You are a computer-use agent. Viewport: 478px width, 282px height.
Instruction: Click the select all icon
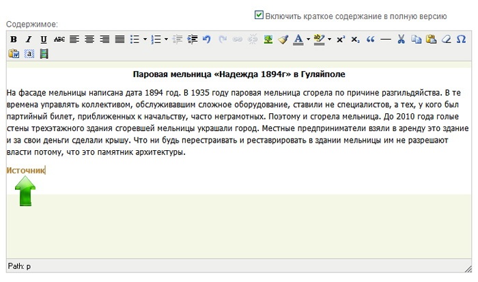pos(29,54)
